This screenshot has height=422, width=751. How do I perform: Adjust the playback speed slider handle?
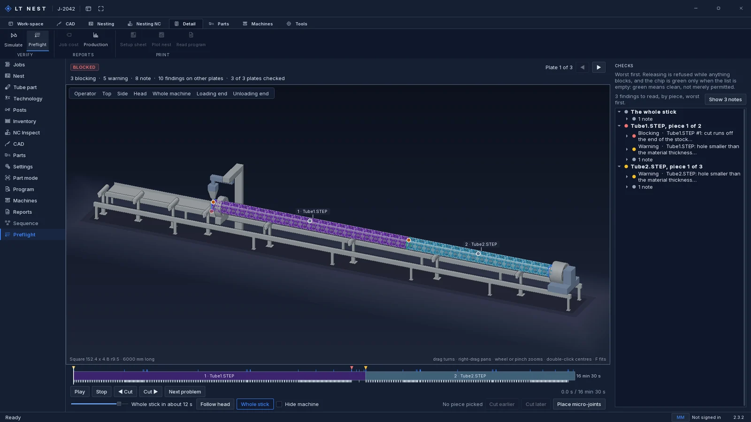[x=119, y=404]
